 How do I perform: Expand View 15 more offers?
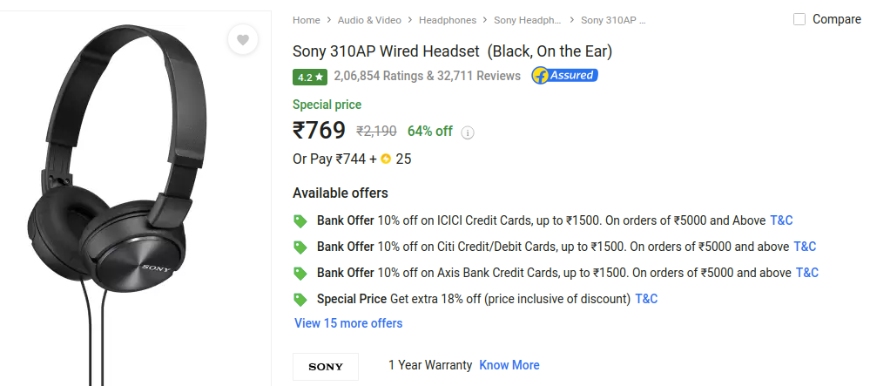pos(348,323)
